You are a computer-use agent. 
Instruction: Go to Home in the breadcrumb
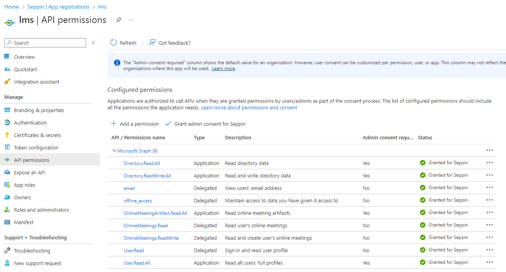click(12, 7)
